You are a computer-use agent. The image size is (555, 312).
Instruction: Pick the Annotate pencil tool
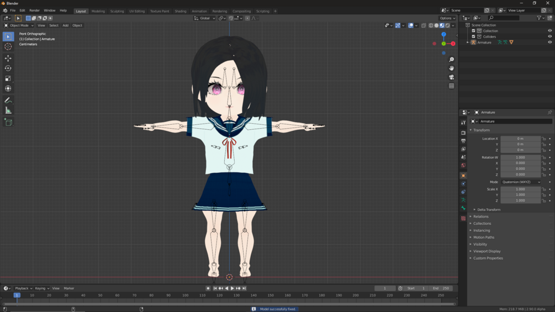pos(8,101)
